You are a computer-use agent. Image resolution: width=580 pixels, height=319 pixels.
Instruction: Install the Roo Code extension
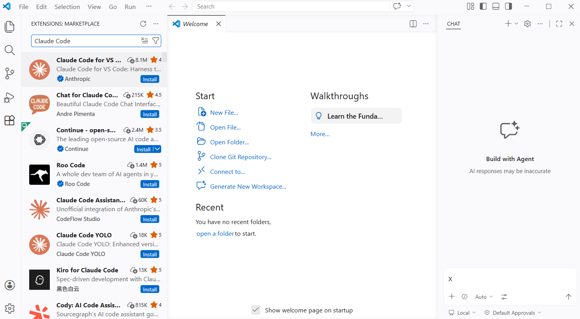[x=150, y=184]
